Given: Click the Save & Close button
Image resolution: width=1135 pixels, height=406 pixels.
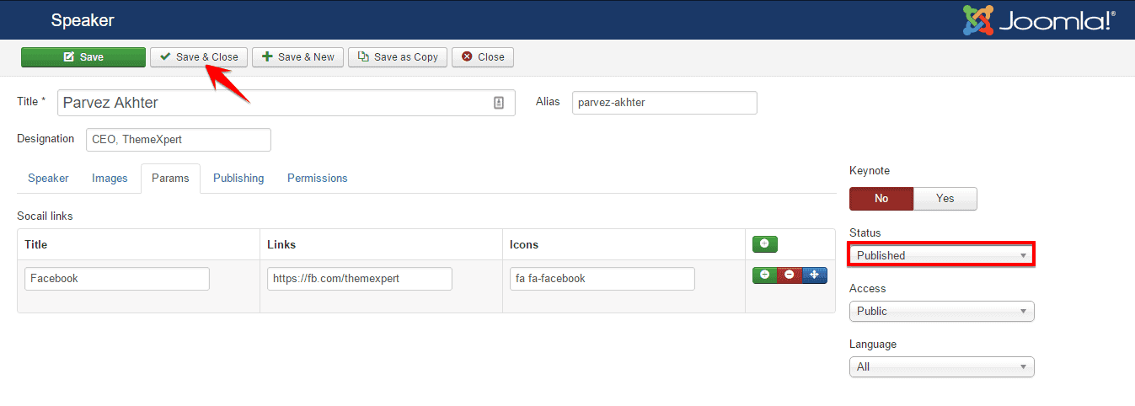Looking at the screenshot, I should [x=199, y=57].
